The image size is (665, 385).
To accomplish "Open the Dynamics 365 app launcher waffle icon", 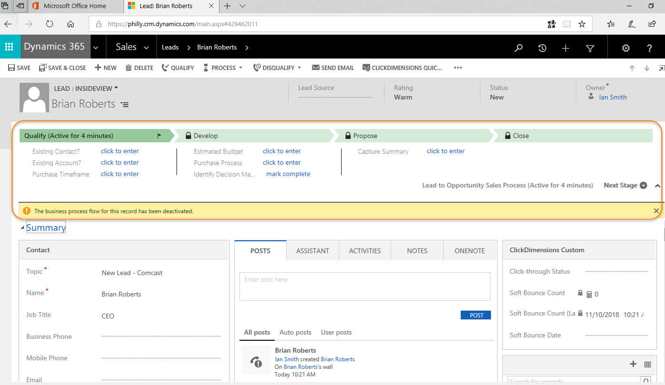I will [x=9, y=47].
